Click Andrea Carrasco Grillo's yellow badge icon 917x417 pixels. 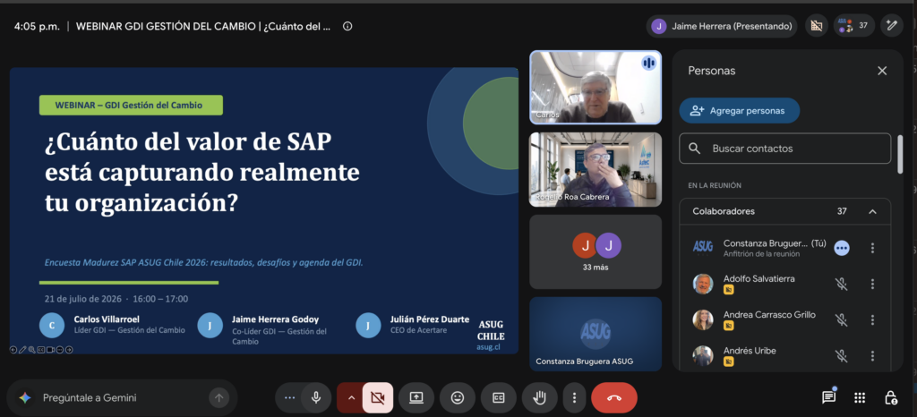[729, 326]
